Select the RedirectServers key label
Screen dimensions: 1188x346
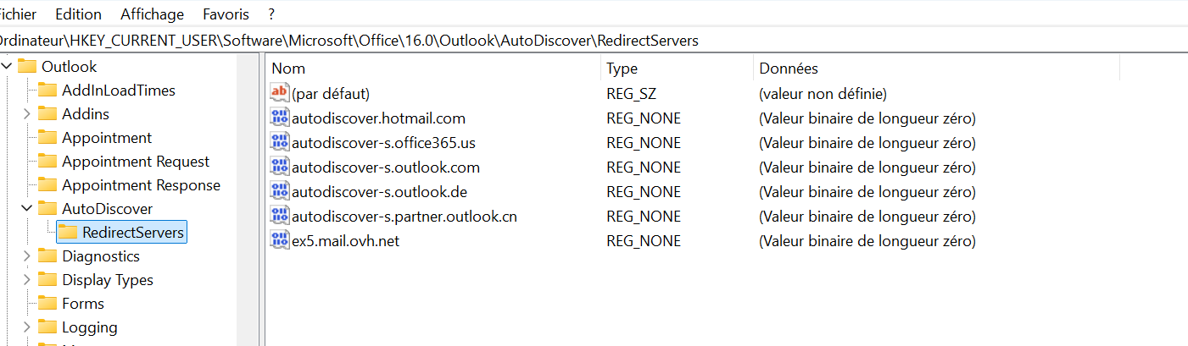133,232
